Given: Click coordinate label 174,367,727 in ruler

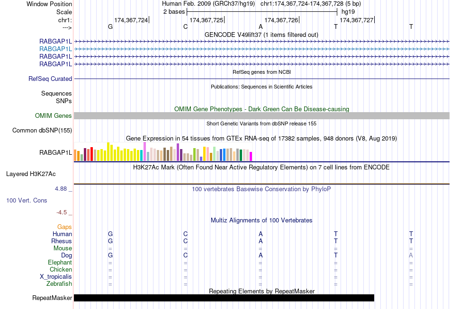Looking at the screenshot, I should [356, 20].
